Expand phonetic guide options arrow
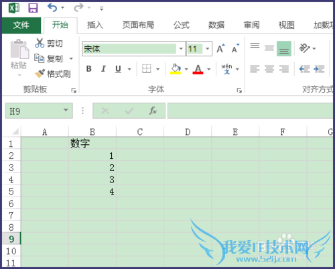The image size is (335, 269). click(237, 69)
